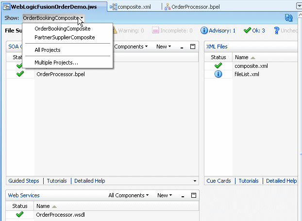Minimize the Web Services panel
The width and height of the screenshot is (302, 221).
[183, 196]
